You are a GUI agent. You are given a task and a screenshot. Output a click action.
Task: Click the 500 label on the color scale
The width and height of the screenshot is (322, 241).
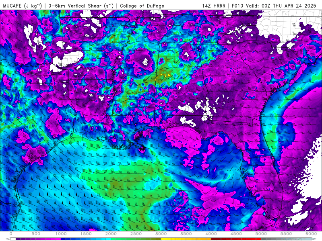(36, 234)
